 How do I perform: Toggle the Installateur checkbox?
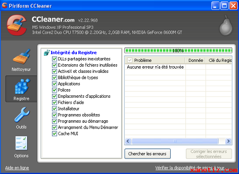(x=54, y=109)
